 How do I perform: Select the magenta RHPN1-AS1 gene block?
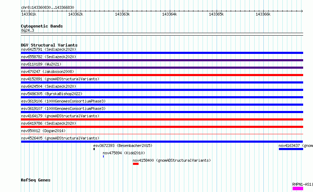(x=298, y=188)
